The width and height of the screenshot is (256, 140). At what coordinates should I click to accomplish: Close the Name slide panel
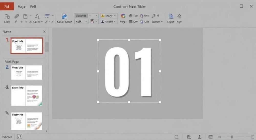coord(44,32)
